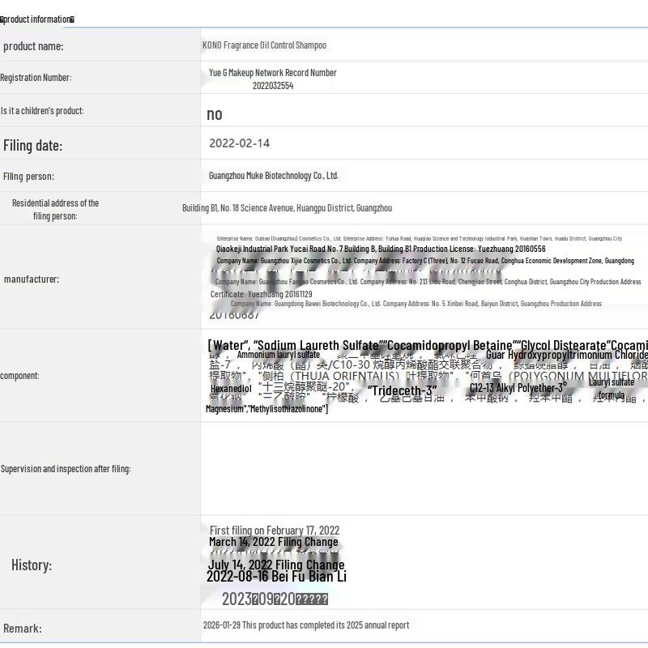Click the 'no' children's product value
The image size is (648, 648).
click(x=215, y=114)
